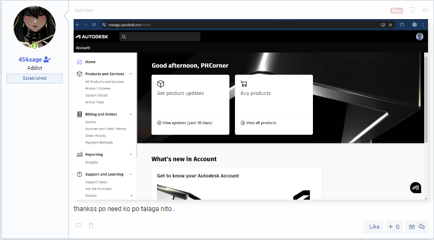Viewport: 434px width, 240px height.
Task: Star this page in the browser
Action: point(390,25)
